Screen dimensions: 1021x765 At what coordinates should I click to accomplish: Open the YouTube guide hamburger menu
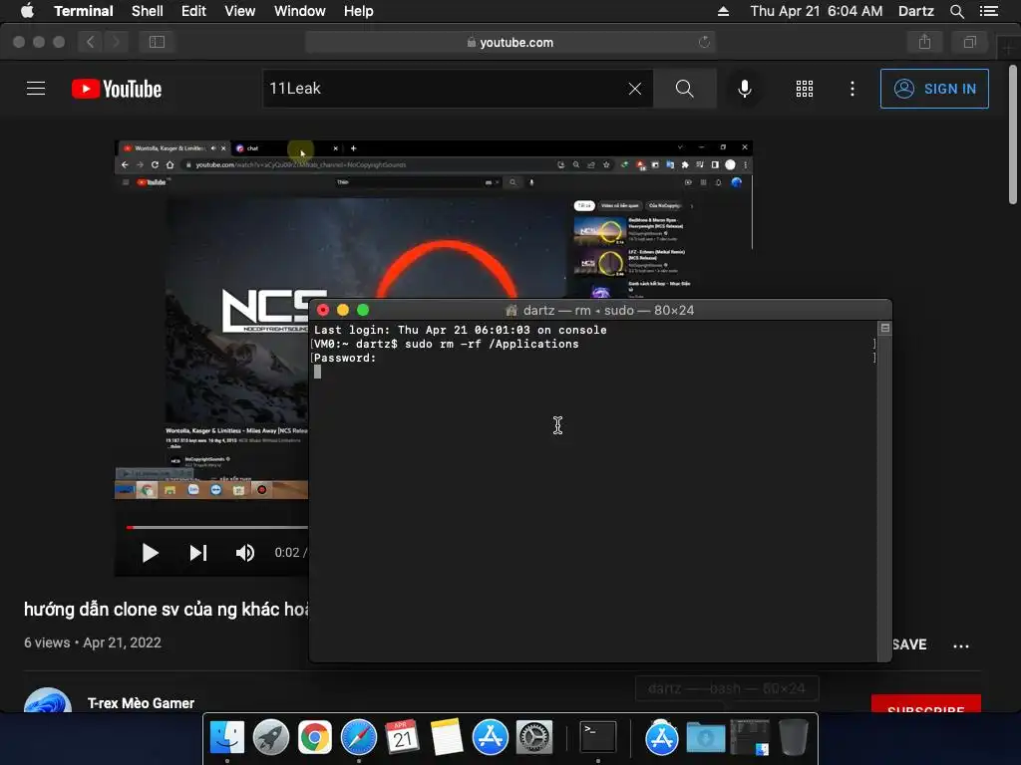[36, 89]
